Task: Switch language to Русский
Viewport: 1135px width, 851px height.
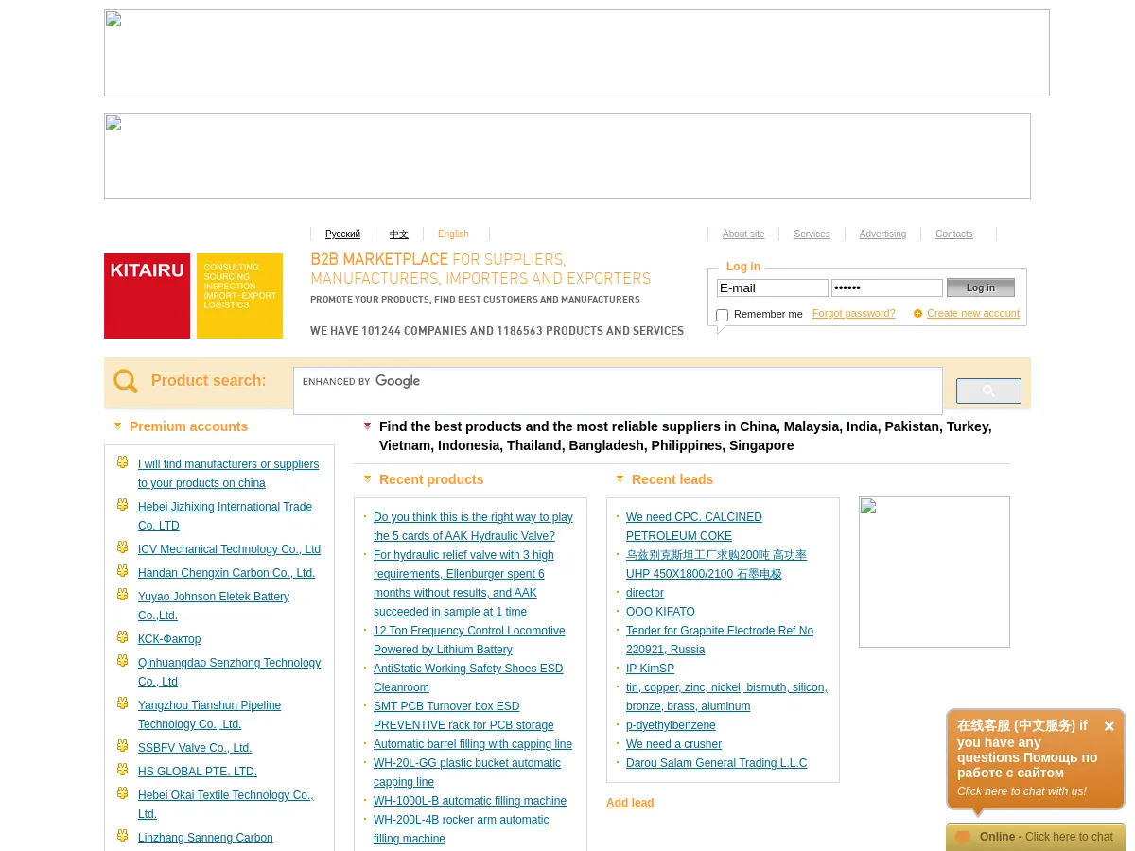Action: [x=342, y=234]
